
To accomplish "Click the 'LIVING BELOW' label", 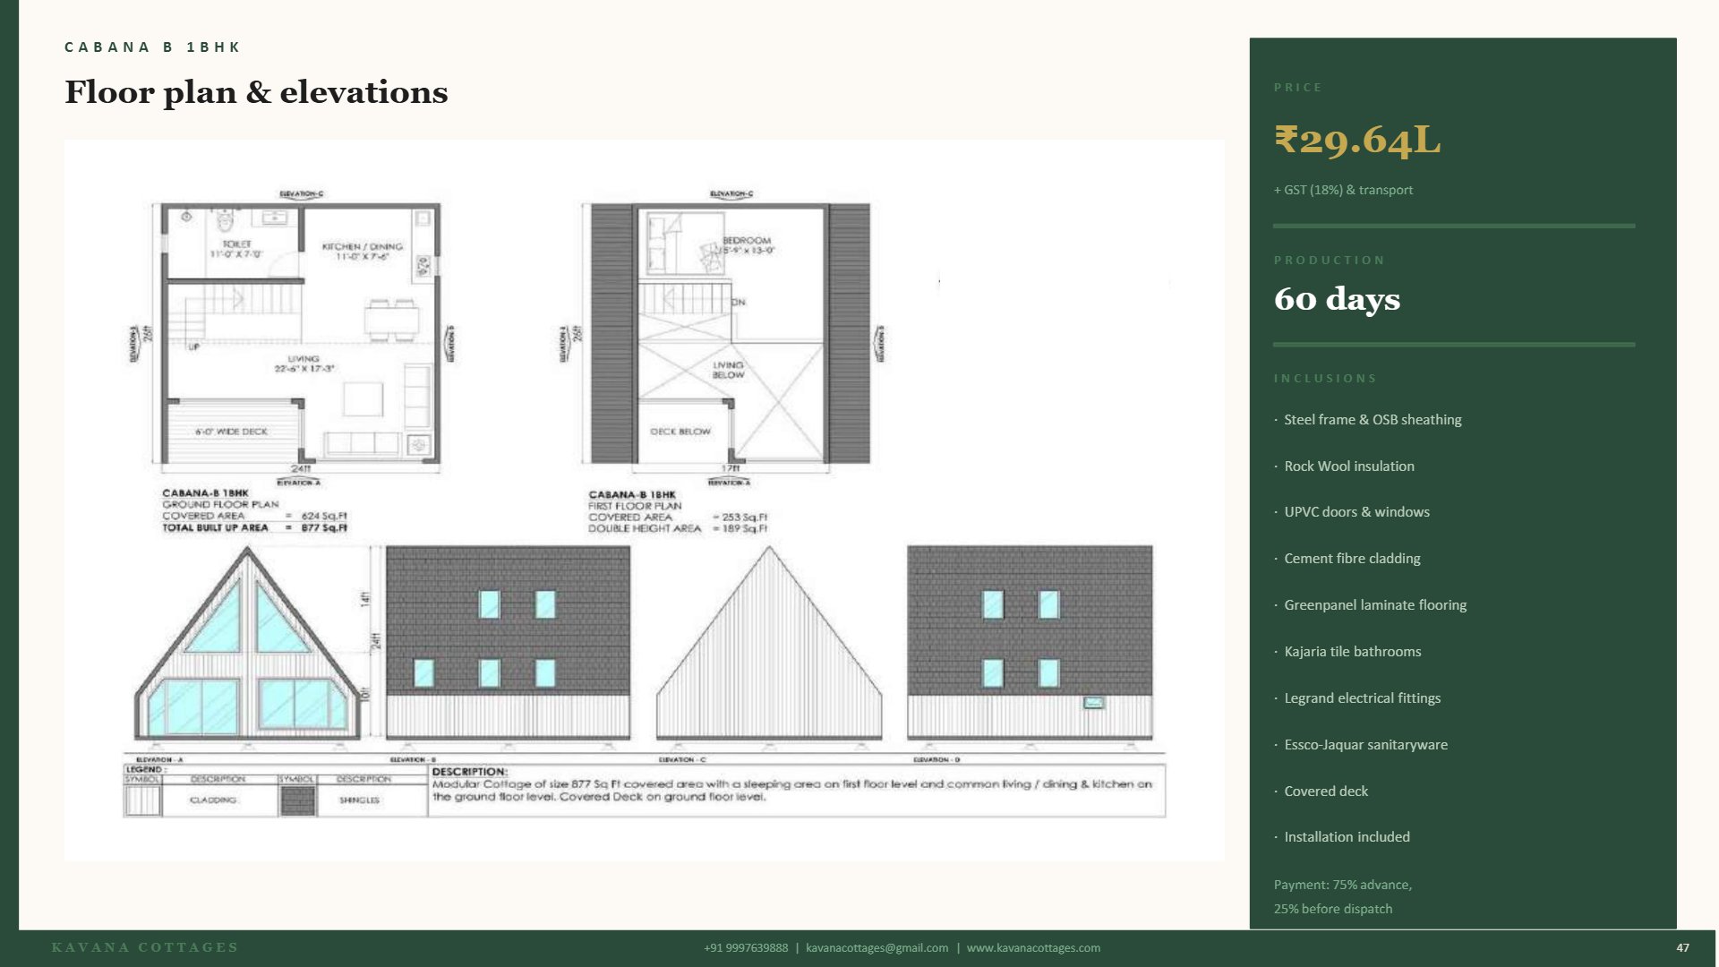I will (729, 370).
